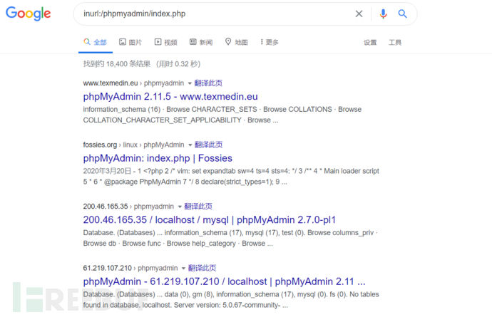Open phpMyAdmin - 61.219.107.210 / localhost result
The width and height of the screenshot is (492, 317).
pyautogui.click(x=224, y=281)
